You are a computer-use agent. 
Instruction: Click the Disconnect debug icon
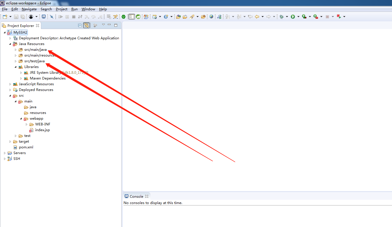80,17
